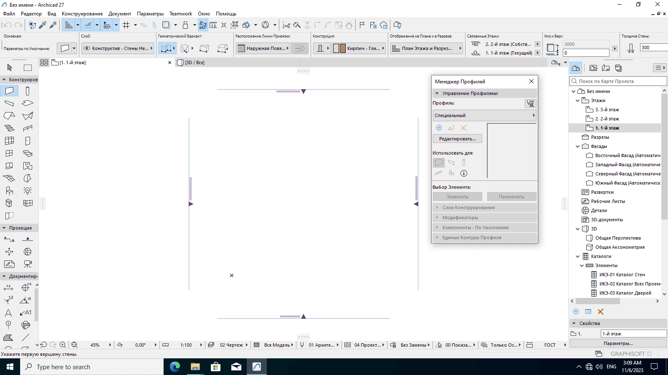
Task: Open the Файл menu
Action: click(x=9, y=14)
